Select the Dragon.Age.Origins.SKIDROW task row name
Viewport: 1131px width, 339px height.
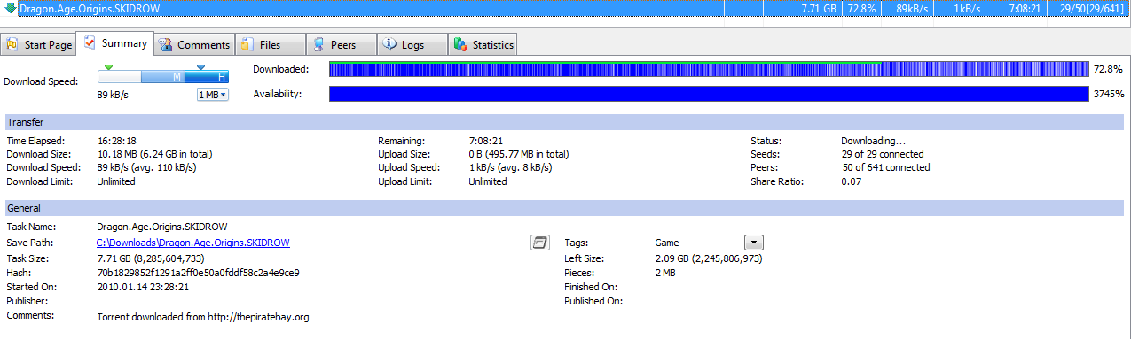[82, 9]
